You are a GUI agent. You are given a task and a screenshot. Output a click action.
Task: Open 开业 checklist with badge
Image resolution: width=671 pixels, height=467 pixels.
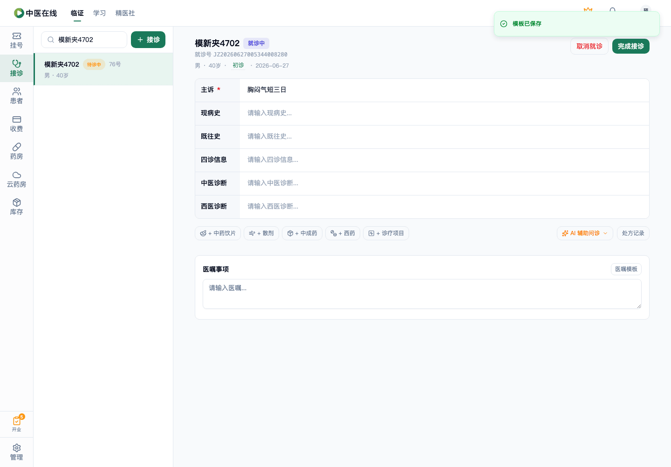[16, 424]
